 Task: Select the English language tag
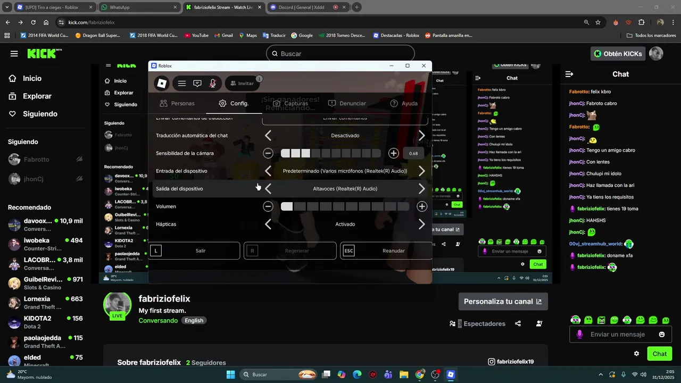click(194, 321)
